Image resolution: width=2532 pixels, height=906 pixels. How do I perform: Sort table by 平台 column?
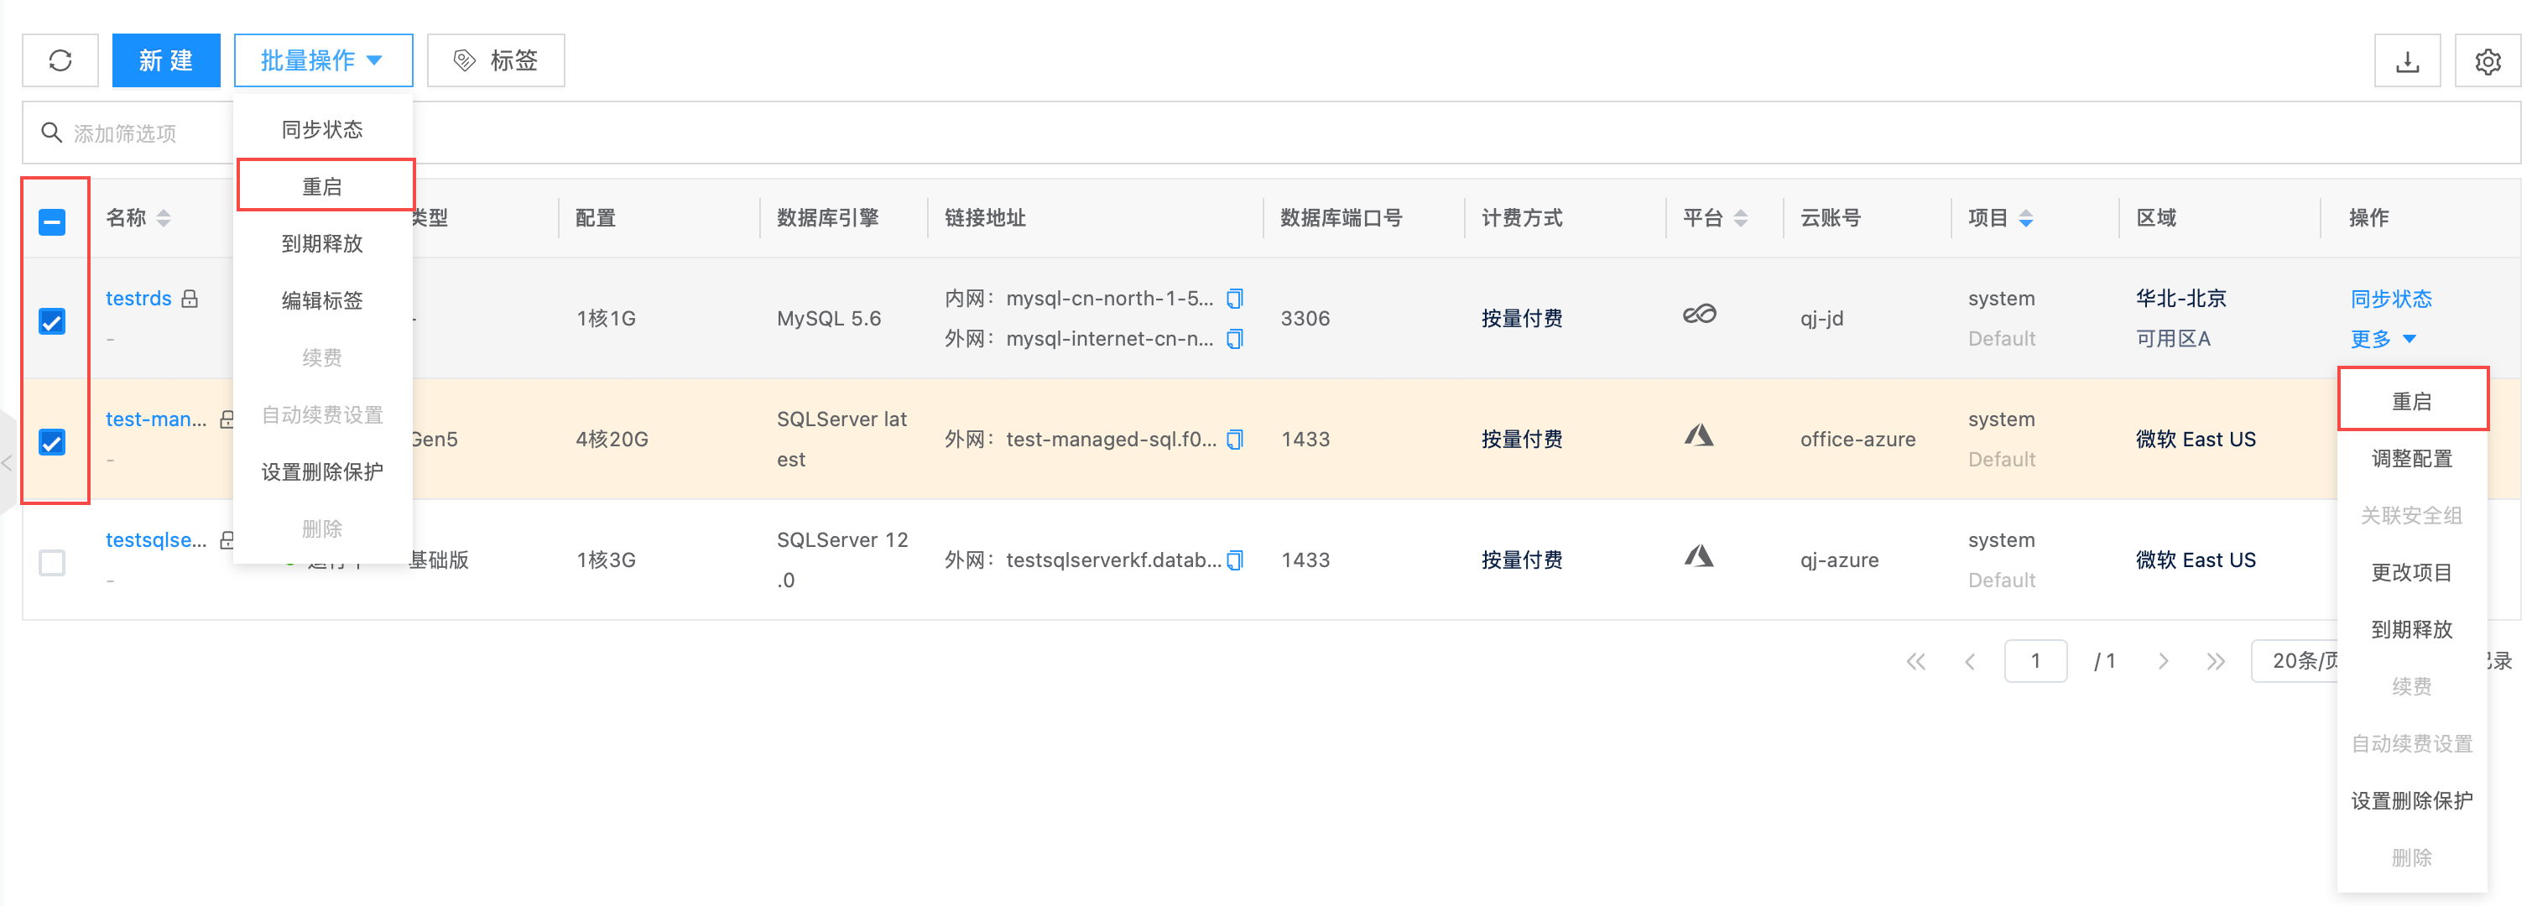pos(1740,218)
